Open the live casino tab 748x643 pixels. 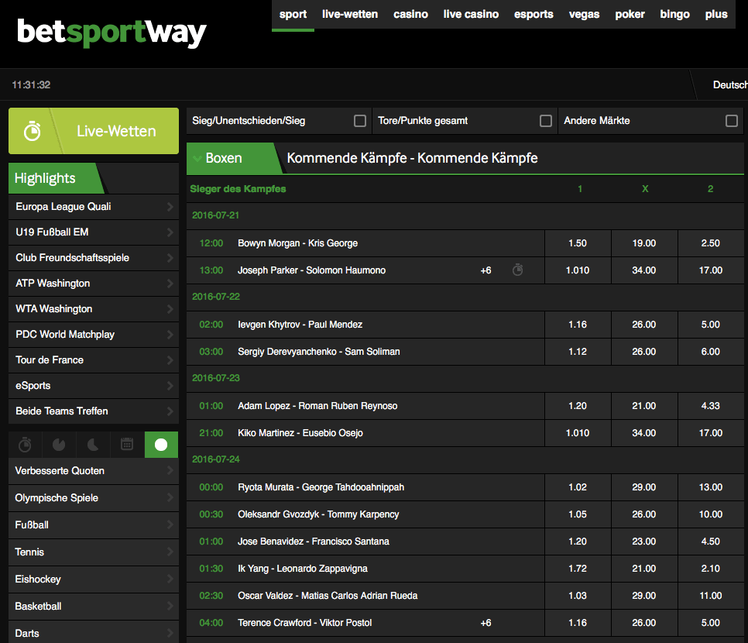pos(471,14)
